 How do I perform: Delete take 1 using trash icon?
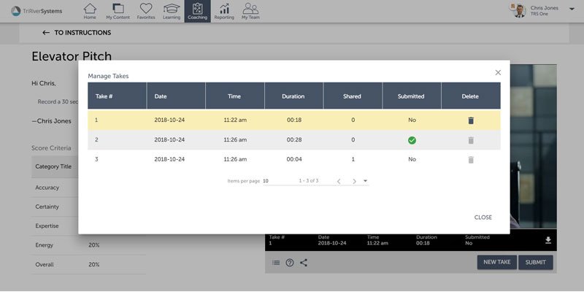click(x=471, y=120)
